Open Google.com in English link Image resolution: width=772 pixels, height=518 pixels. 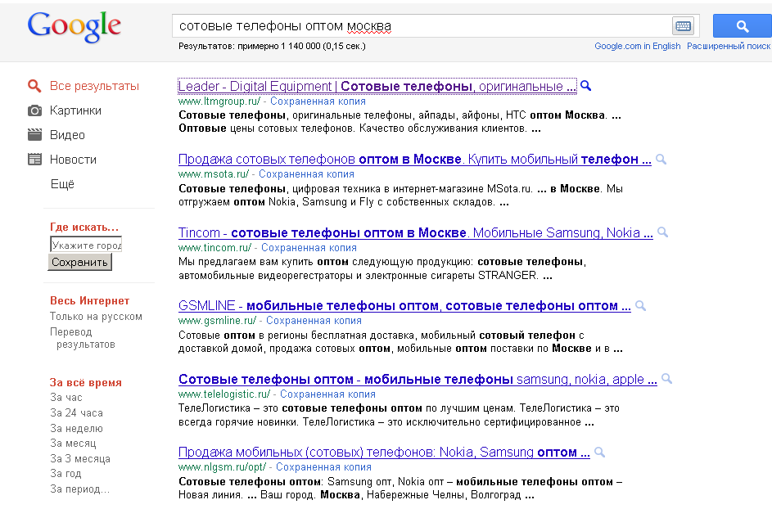pos(637,46)
